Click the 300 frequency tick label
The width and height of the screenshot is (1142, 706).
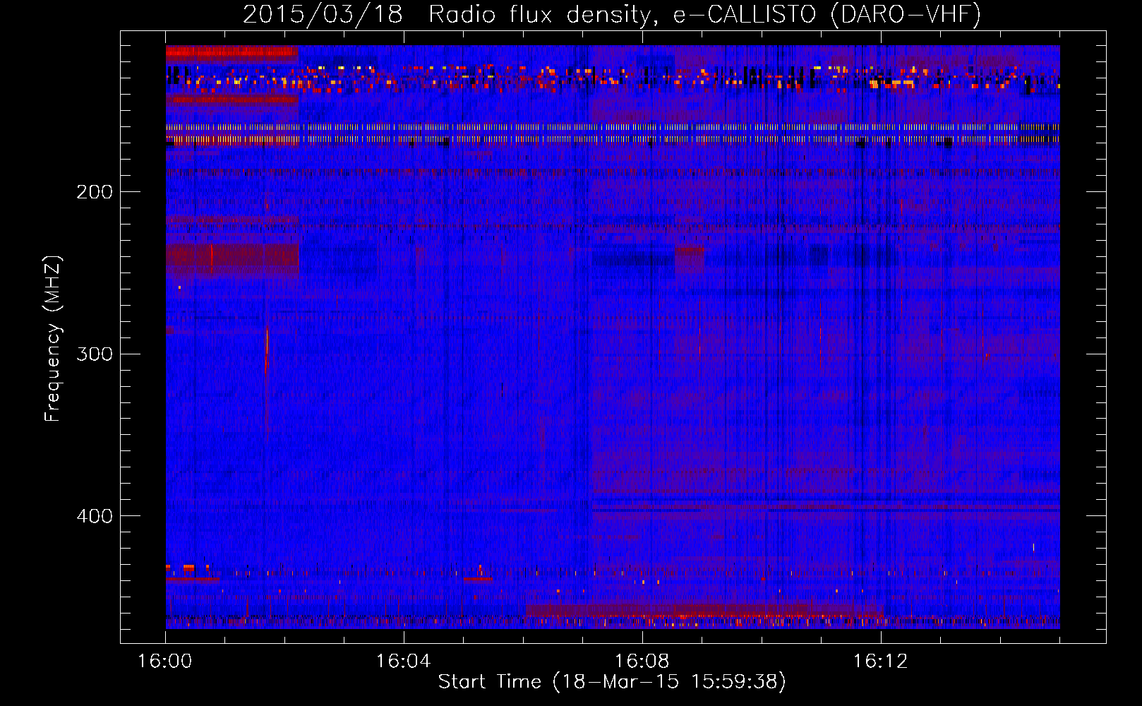click(95, 354)
